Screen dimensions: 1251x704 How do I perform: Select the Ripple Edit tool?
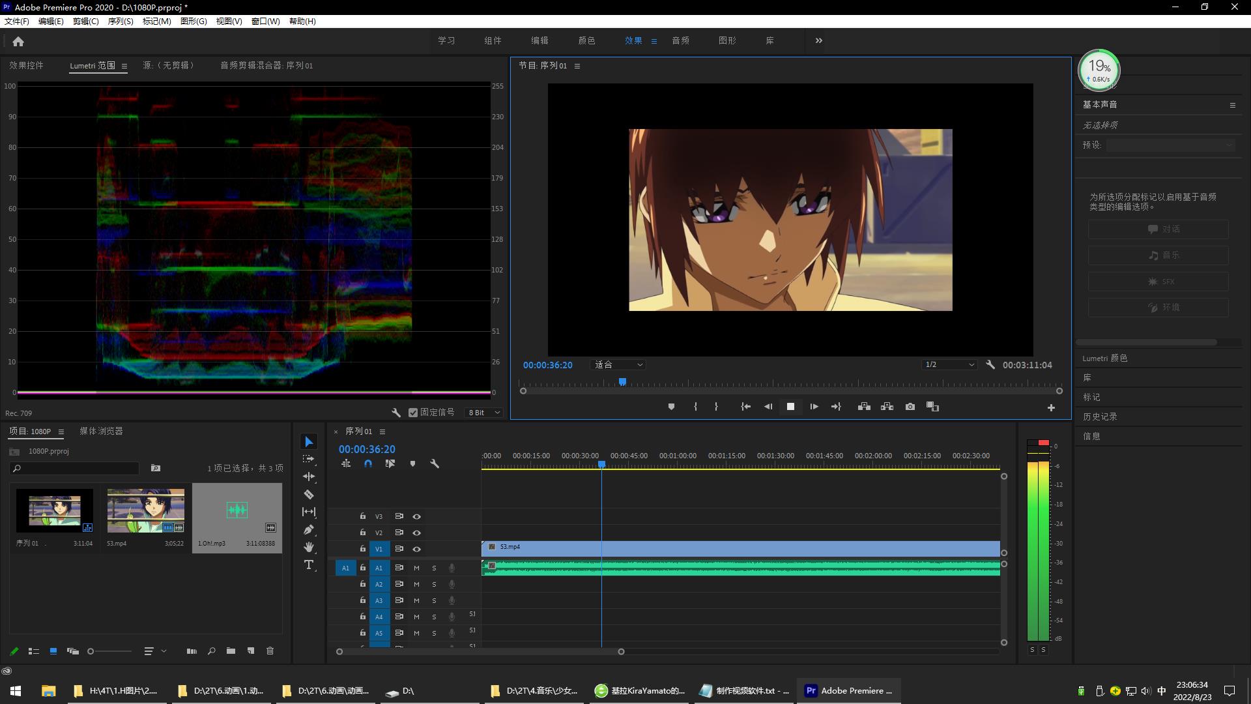tap(309, 477)
